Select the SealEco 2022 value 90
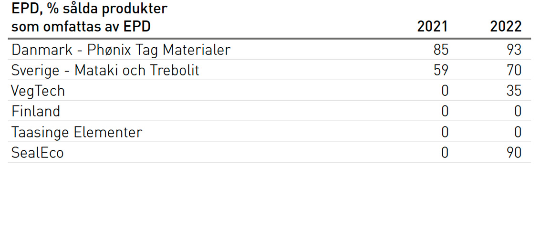This screenshot has width=540, height=229. pyautogui.click(x=513, y=153)
